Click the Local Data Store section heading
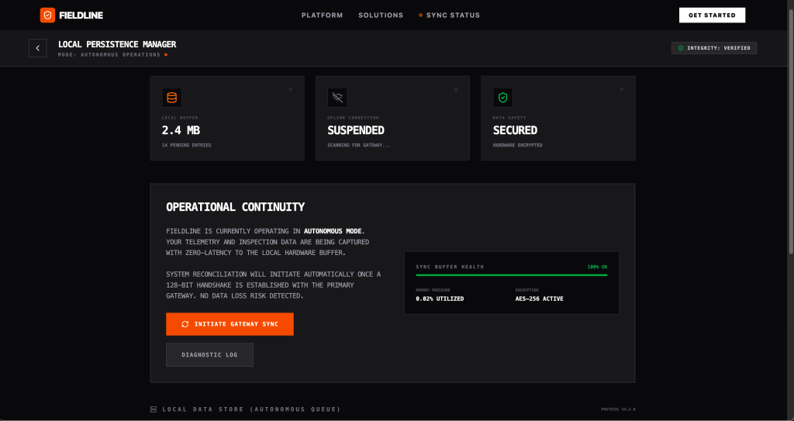Image resolution: width=794 pixels, height=421 pixels. tap(251, 409)
